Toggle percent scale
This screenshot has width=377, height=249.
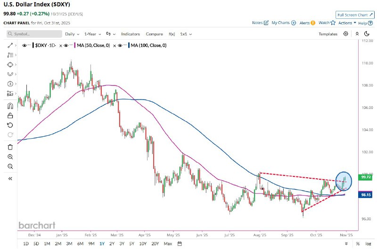pos(358,244)
